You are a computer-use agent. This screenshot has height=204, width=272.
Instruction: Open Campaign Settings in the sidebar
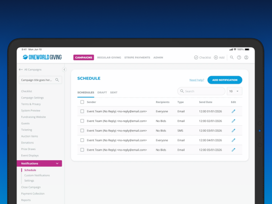tap(33, 98)
